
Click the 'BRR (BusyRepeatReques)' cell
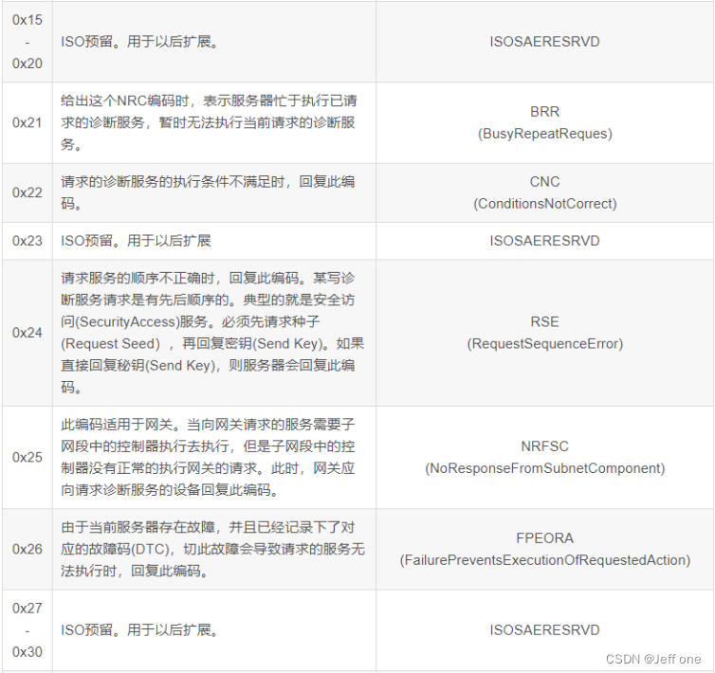coord(545,122)
